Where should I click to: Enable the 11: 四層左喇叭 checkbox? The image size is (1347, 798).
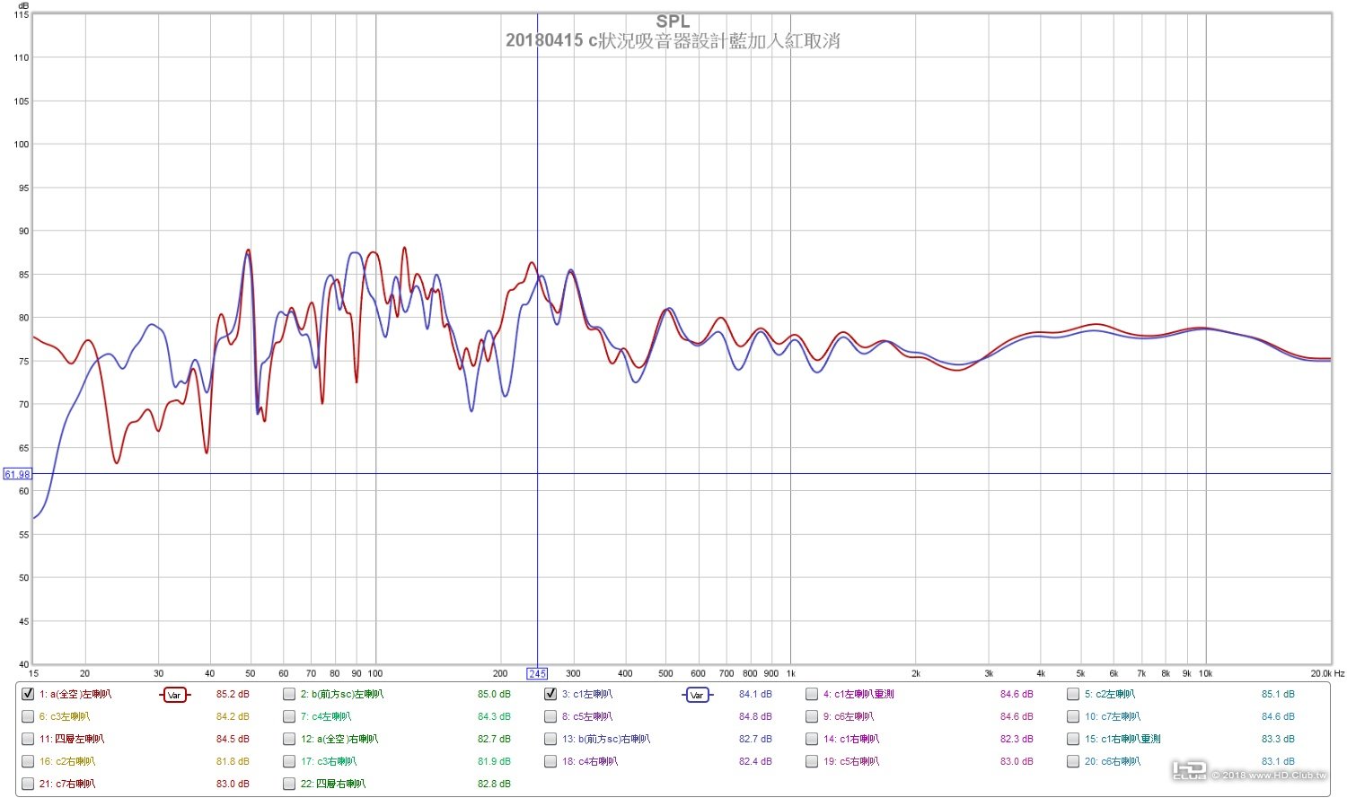click(28, 739)
